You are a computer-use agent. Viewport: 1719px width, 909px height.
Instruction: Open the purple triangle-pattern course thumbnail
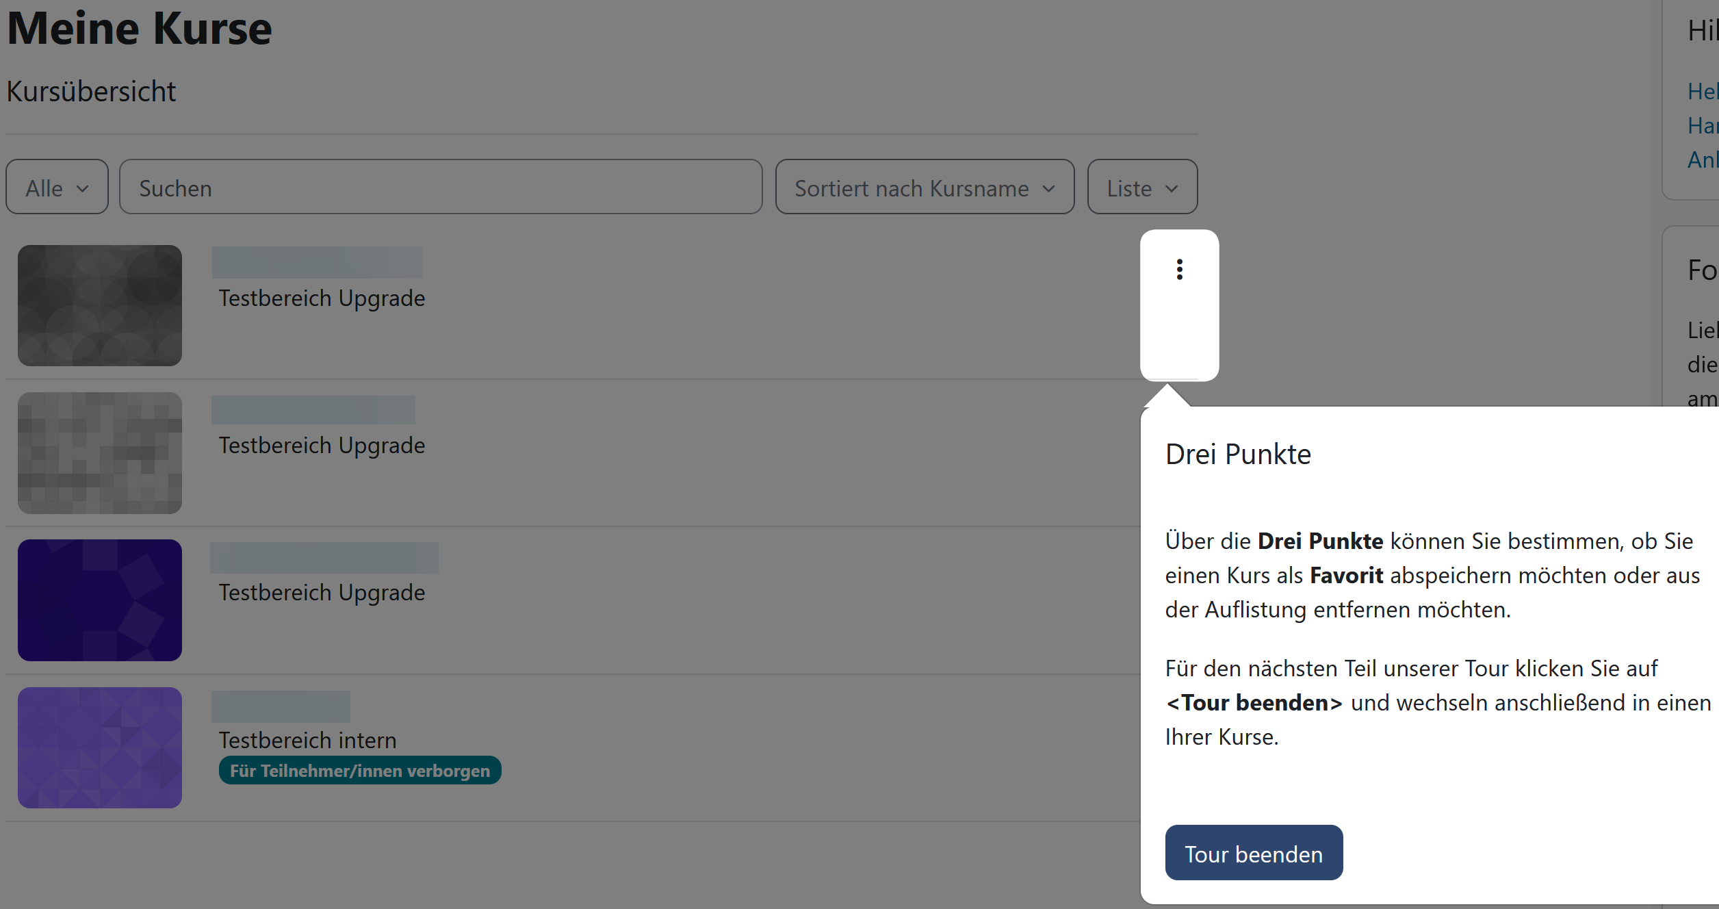[100, 747]
